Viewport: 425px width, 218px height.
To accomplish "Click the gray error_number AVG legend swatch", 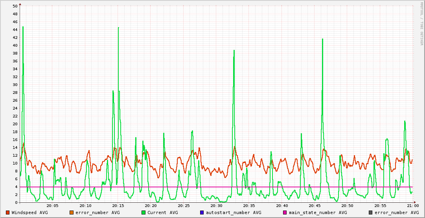I will coord(371,213).
